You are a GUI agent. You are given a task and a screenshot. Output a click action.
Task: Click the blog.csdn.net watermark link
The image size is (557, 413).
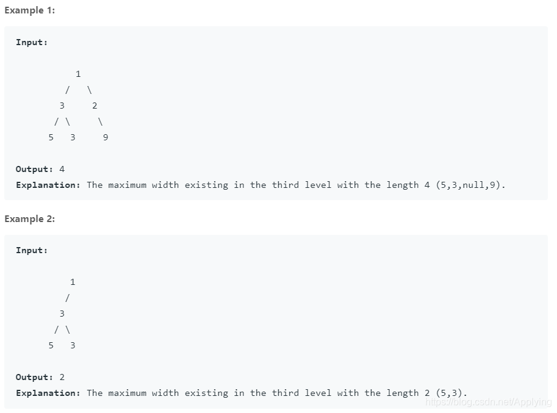(x=489, y=401)
